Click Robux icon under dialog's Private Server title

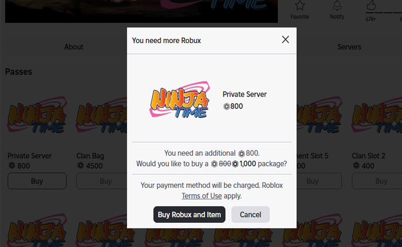click(226, 106)
